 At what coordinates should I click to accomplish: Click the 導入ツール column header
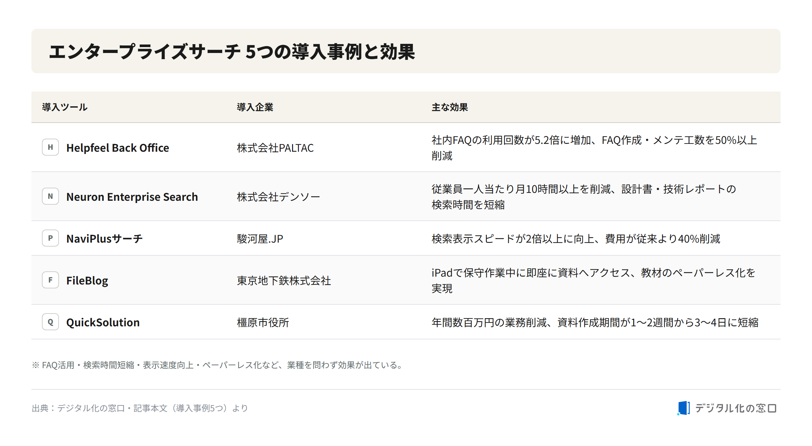click(x=65, y=107)
